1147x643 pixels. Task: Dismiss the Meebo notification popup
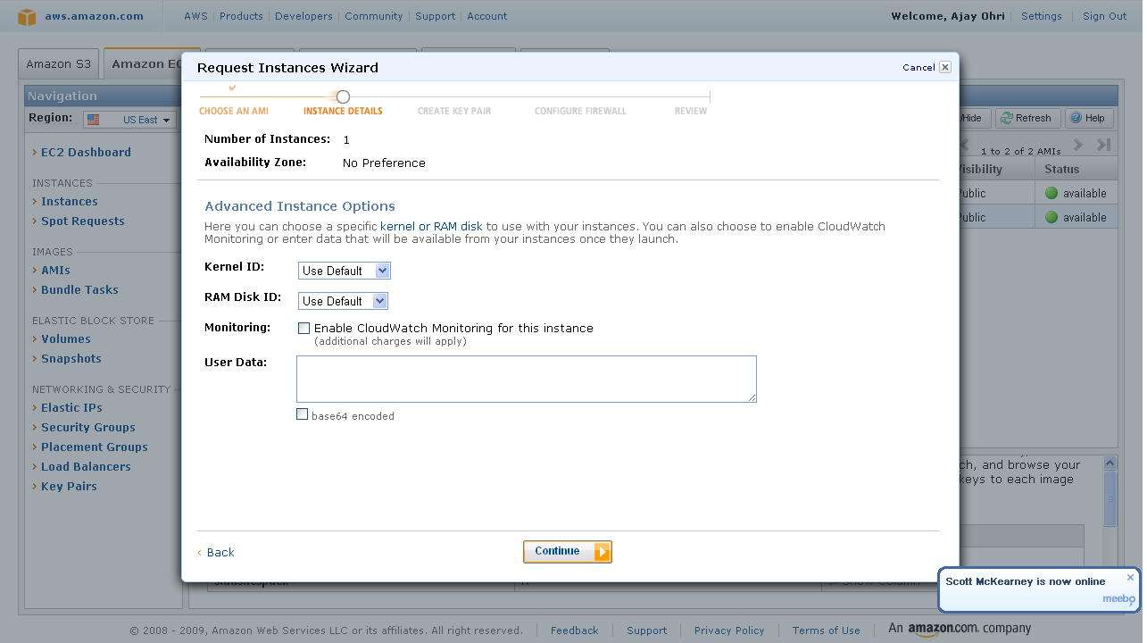[x=1130, y=577]
